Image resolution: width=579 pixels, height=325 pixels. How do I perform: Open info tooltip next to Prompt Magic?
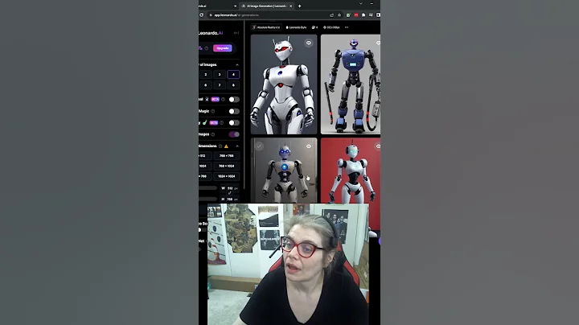pyautogui.click(x=212, y=111)
